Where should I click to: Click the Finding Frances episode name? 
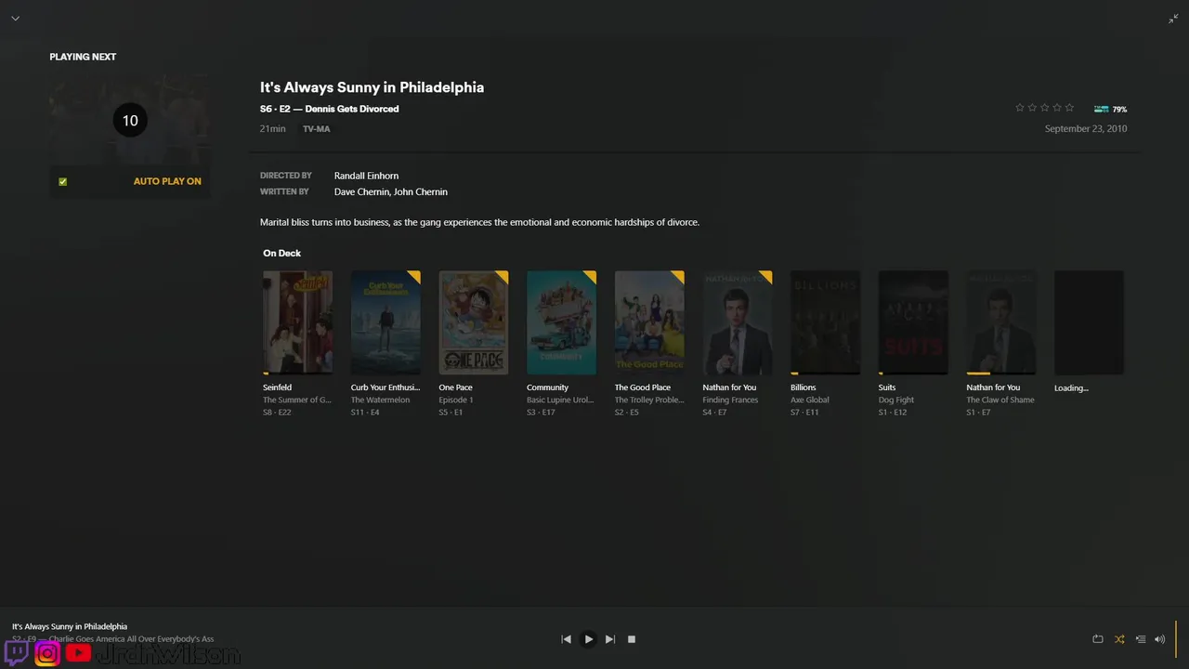pyautogui.click(x=730, y=400)
